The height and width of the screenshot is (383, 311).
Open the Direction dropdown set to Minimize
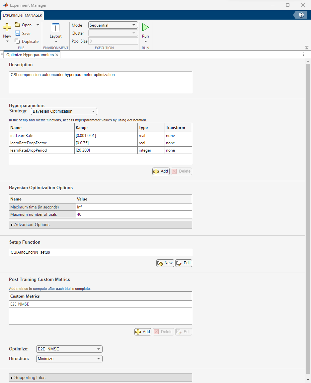[69, 359]
